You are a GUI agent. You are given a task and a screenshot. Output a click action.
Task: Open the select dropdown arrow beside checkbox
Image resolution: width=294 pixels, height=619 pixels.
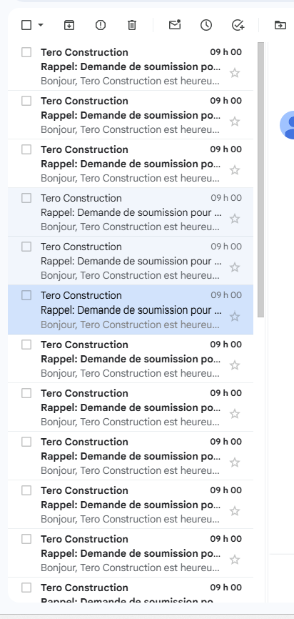pos(41,25)
